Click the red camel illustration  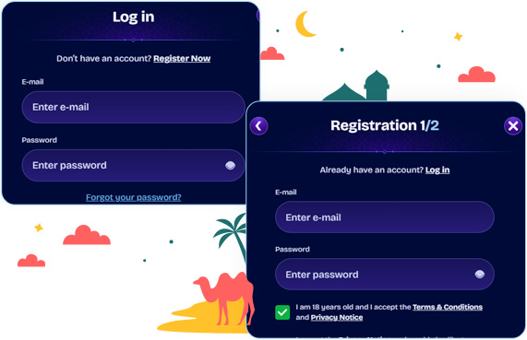(224, 298)
